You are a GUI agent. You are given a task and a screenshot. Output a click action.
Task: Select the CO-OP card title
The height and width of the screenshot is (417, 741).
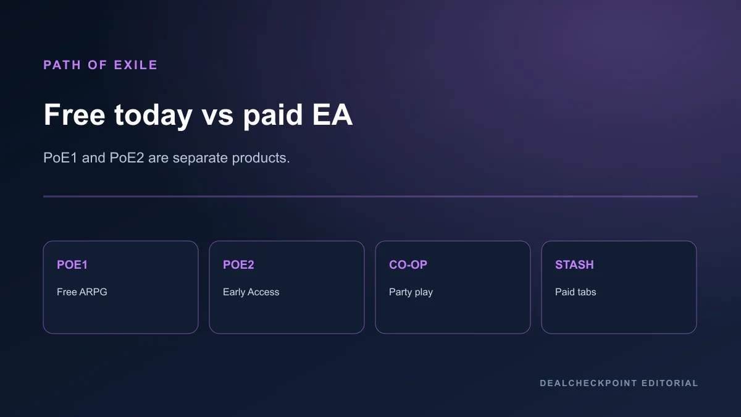click(408, 264)
